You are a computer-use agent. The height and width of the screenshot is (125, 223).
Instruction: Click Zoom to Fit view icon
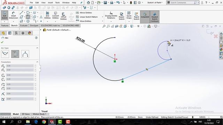(104, 26)
